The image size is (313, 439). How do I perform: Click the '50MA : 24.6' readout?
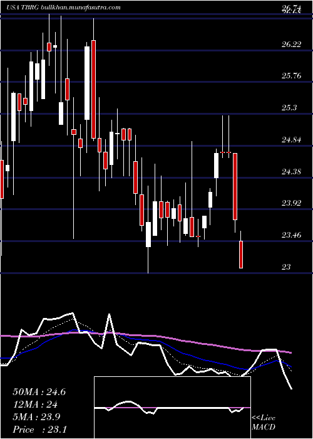click(39, 392)
